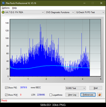Click the PlexTools Professional XL V3.16 title

(x=21, y=3)
